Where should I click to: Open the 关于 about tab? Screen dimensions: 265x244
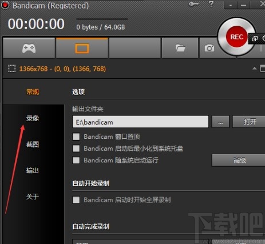[x=33, y=197]
